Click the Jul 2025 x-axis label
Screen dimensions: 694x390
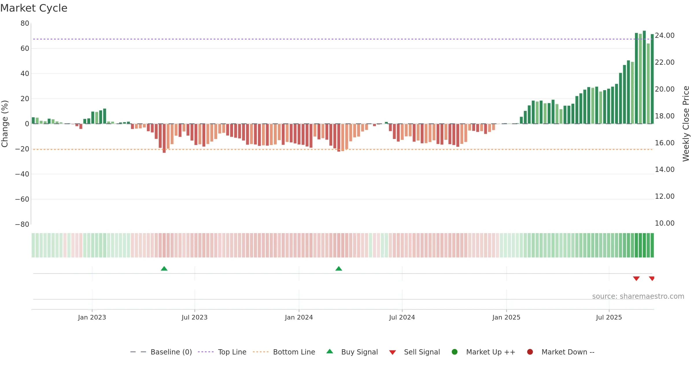click(x=609, y=317)
